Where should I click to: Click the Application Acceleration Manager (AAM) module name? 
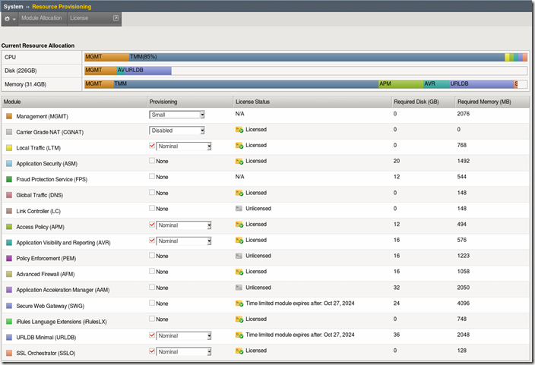click(63, 290)
